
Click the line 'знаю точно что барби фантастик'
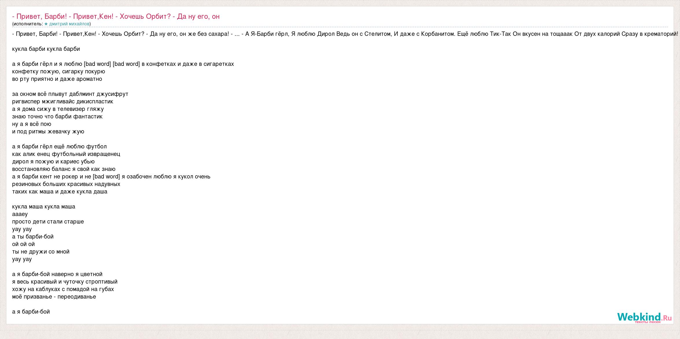click(57, 116)
